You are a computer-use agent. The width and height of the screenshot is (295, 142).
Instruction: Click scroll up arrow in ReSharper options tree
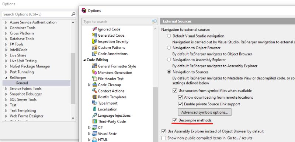point(155,29)
